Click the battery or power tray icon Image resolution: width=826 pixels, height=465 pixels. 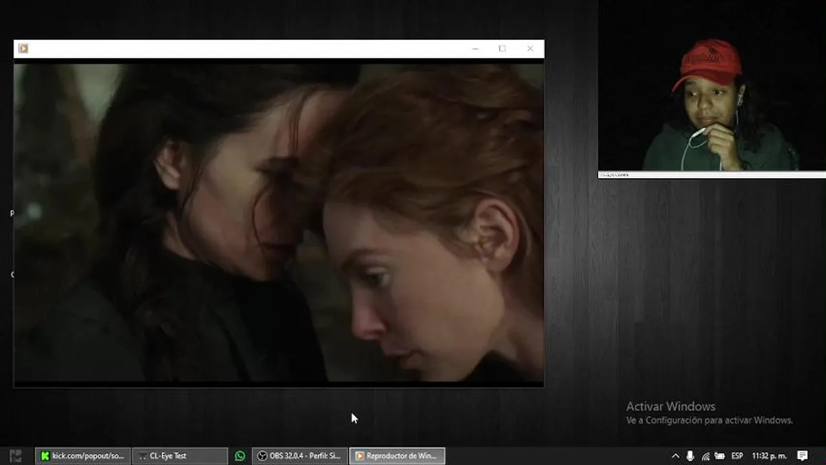[x=719, y=456]
